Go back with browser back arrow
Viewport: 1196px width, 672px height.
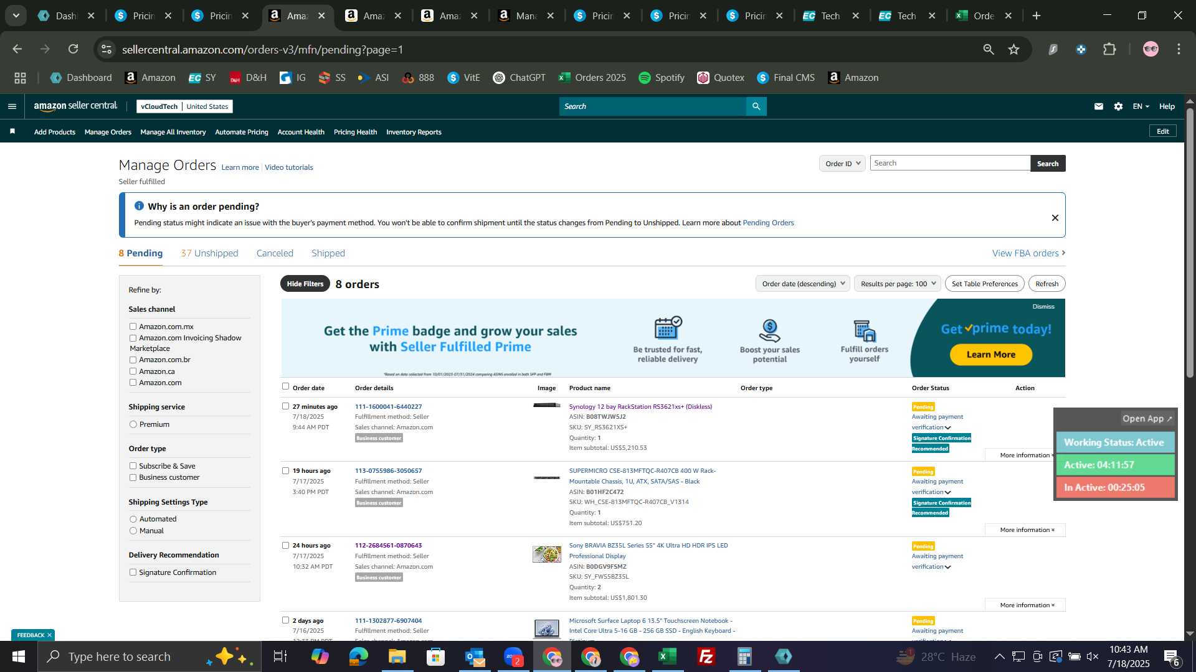(x=17, y=49)
